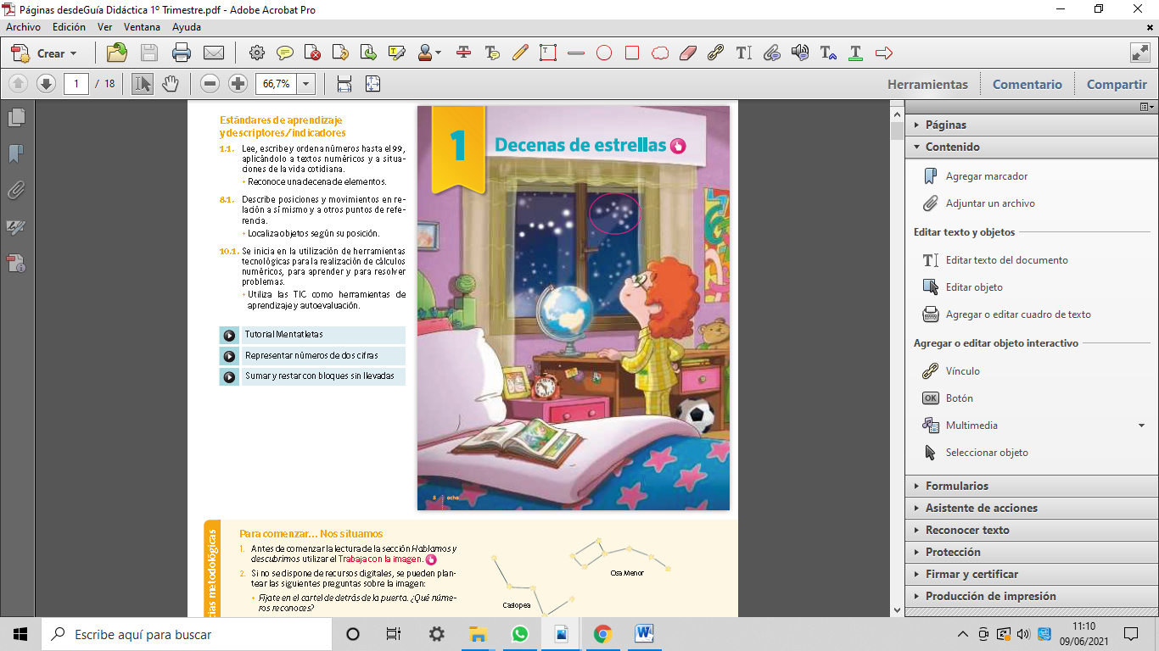Screen dimensions: 1159x651
Task: Select the Pencil markup tool
Action: [519, 53]
